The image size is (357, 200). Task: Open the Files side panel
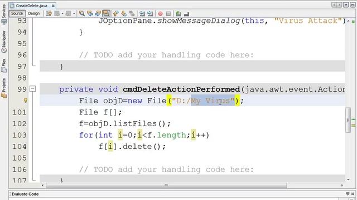tap(4, 66)
